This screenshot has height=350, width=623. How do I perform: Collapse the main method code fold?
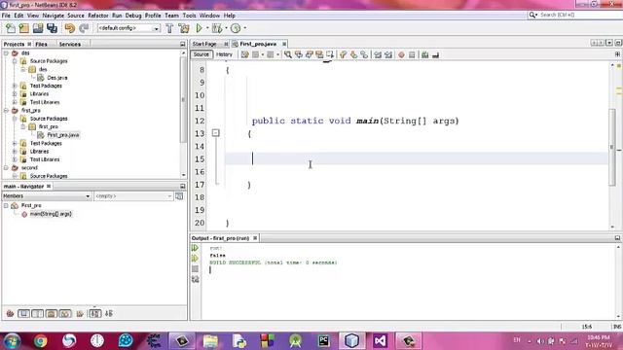[215, 133]
